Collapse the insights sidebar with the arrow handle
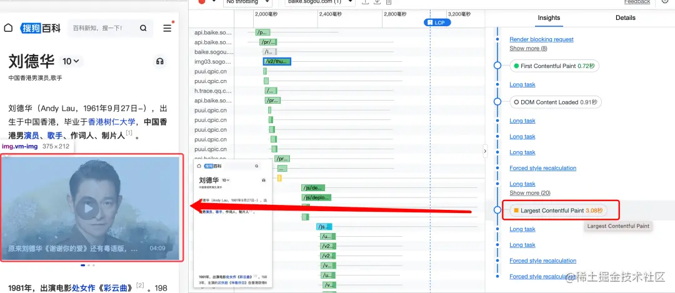Image resolution: width=675 pixels, height=293 pixels. [485, 151]
